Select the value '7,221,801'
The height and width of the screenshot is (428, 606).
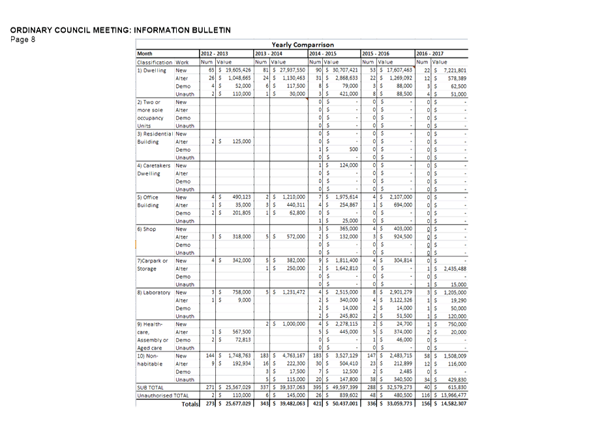(x=455, y=70)
